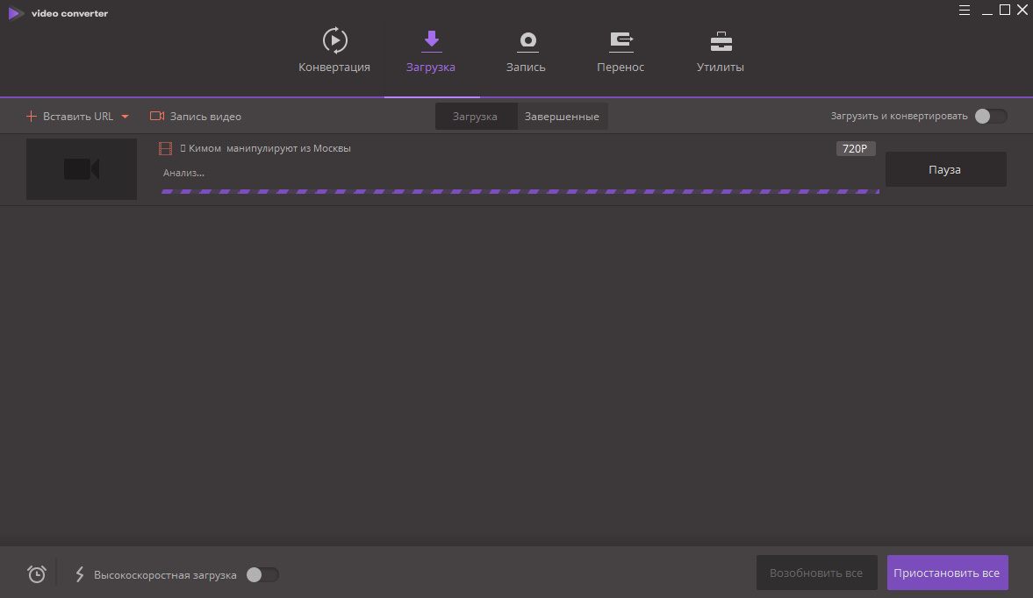The height and width of the screenshot is (598, 1033).
Task: Click the title 'Кимом манипулируют из Москвы'
Action: point(269,148)
